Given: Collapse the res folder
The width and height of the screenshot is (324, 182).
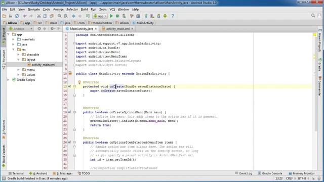Looking at the screenshot, I should click(x=13, y=50).
